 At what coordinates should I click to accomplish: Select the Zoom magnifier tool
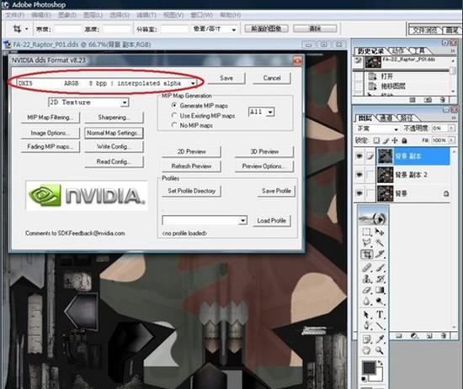[x=380, y=350]
